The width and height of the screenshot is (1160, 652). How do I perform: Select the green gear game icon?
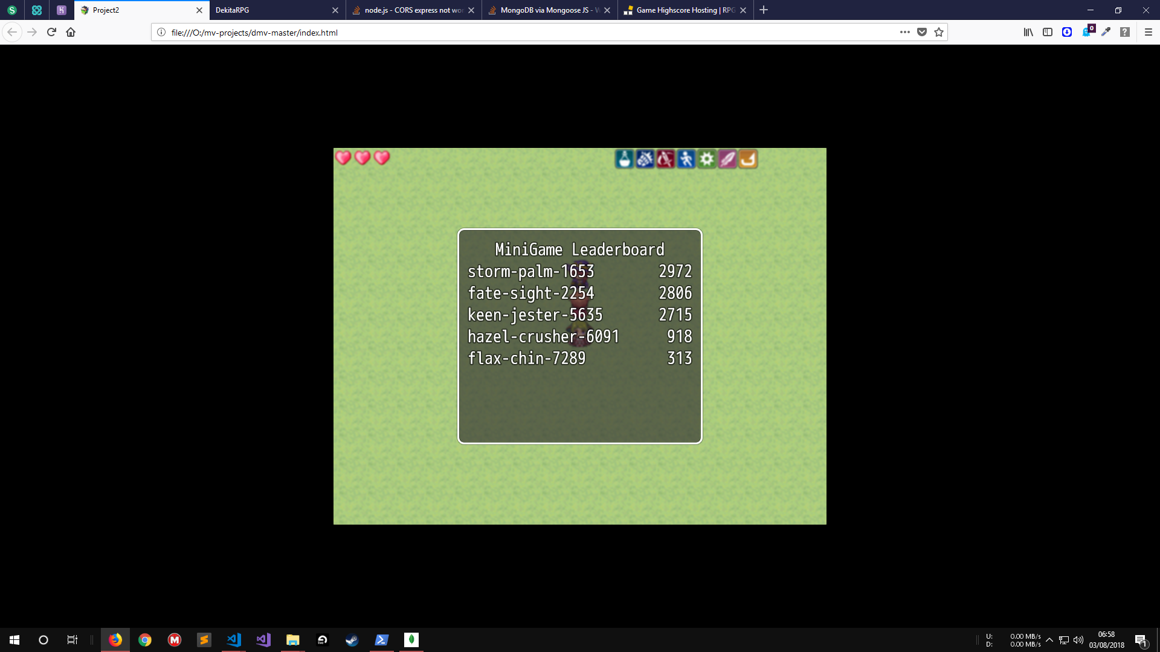[x=707, y=159]
